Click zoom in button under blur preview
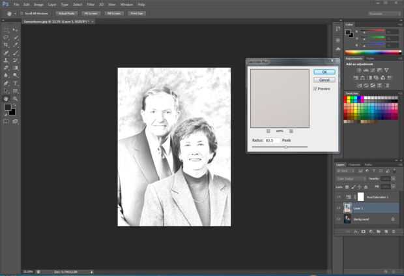This screenshot has height=276, width=404. pyautogui.click(x=291, y=131)
